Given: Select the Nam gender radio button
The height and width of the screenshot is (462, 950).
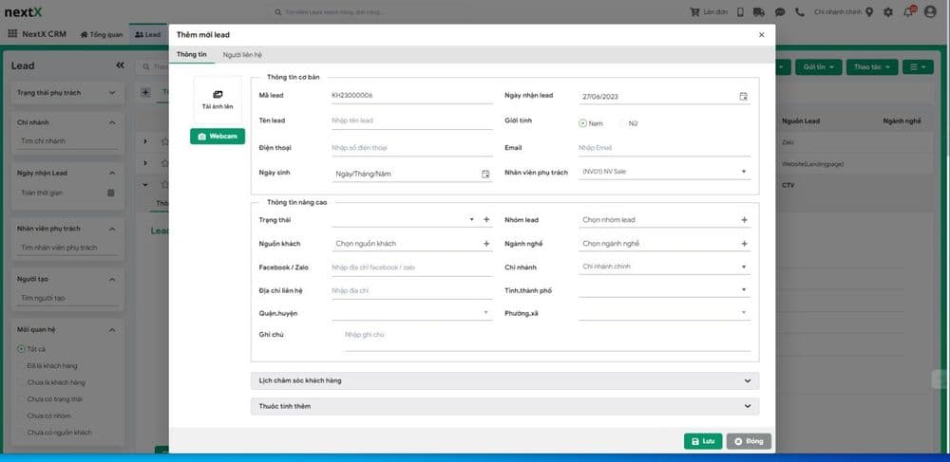Looking at the screenshot, I should point(583,122).
